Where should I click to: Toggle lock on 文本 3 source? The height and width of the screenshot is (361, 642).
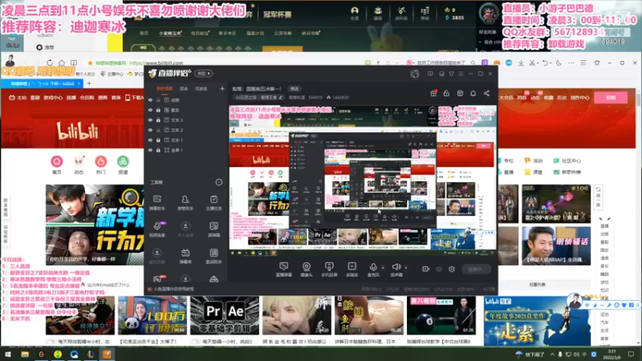tap(158, 120)
